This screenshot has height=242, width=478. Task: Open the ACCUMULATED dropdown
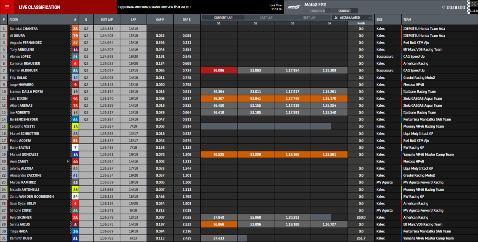[x=352, y=18]
